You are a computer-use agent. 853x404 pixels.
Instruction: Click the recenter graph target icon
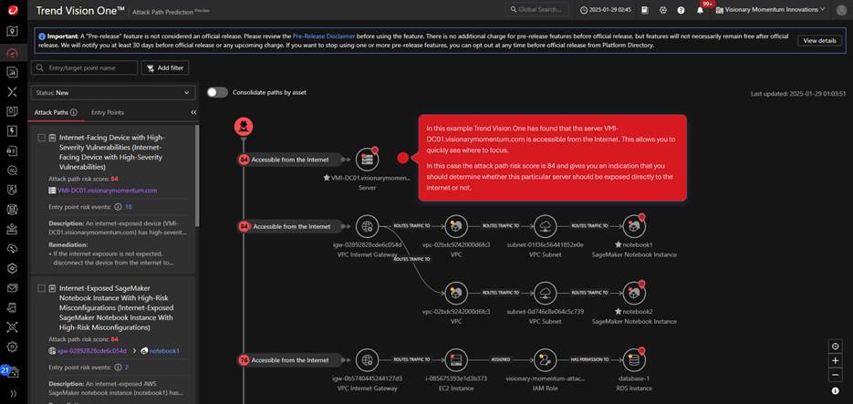[835, 347]
